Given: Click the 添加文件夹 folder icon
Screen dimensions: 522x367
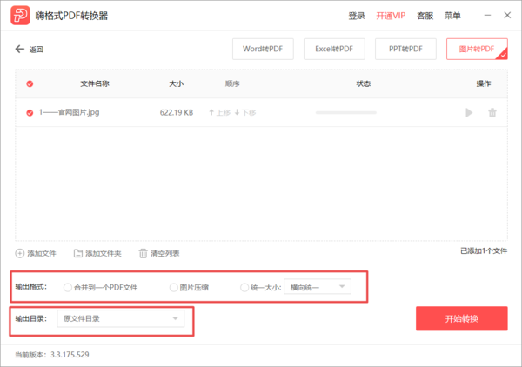Looking at the screenshot, I should (78, 253).
